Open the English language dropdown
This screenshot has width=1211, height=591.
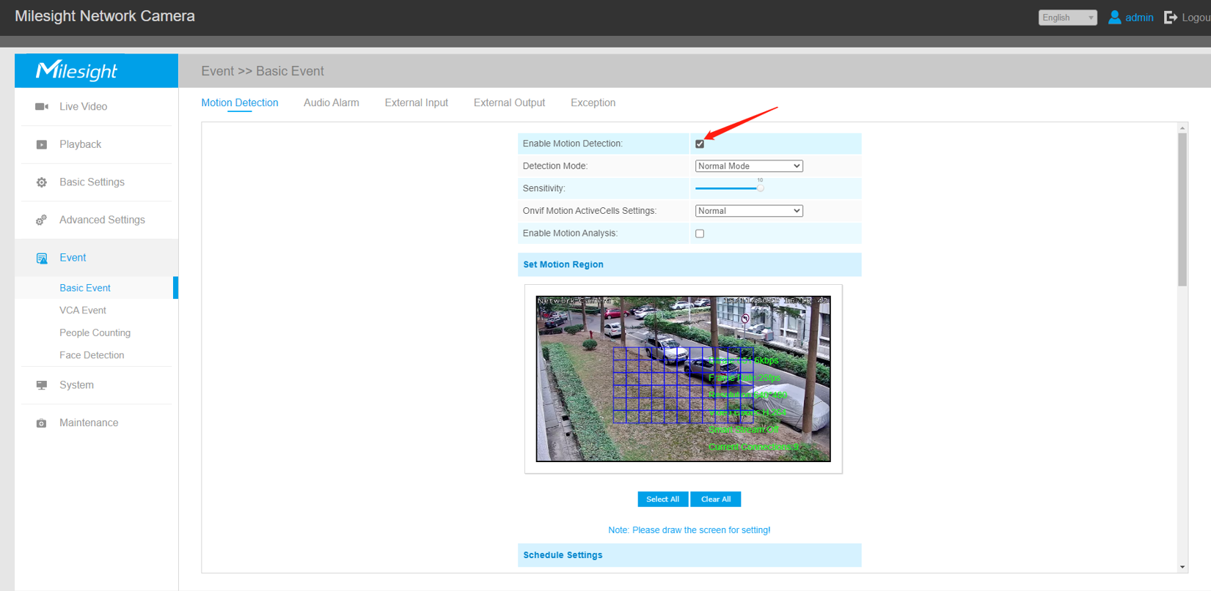1067,18
